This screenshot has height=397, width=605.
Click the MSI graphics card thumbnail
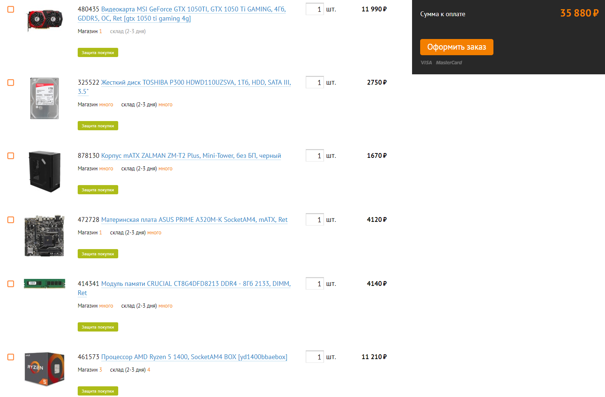[45, 20]
